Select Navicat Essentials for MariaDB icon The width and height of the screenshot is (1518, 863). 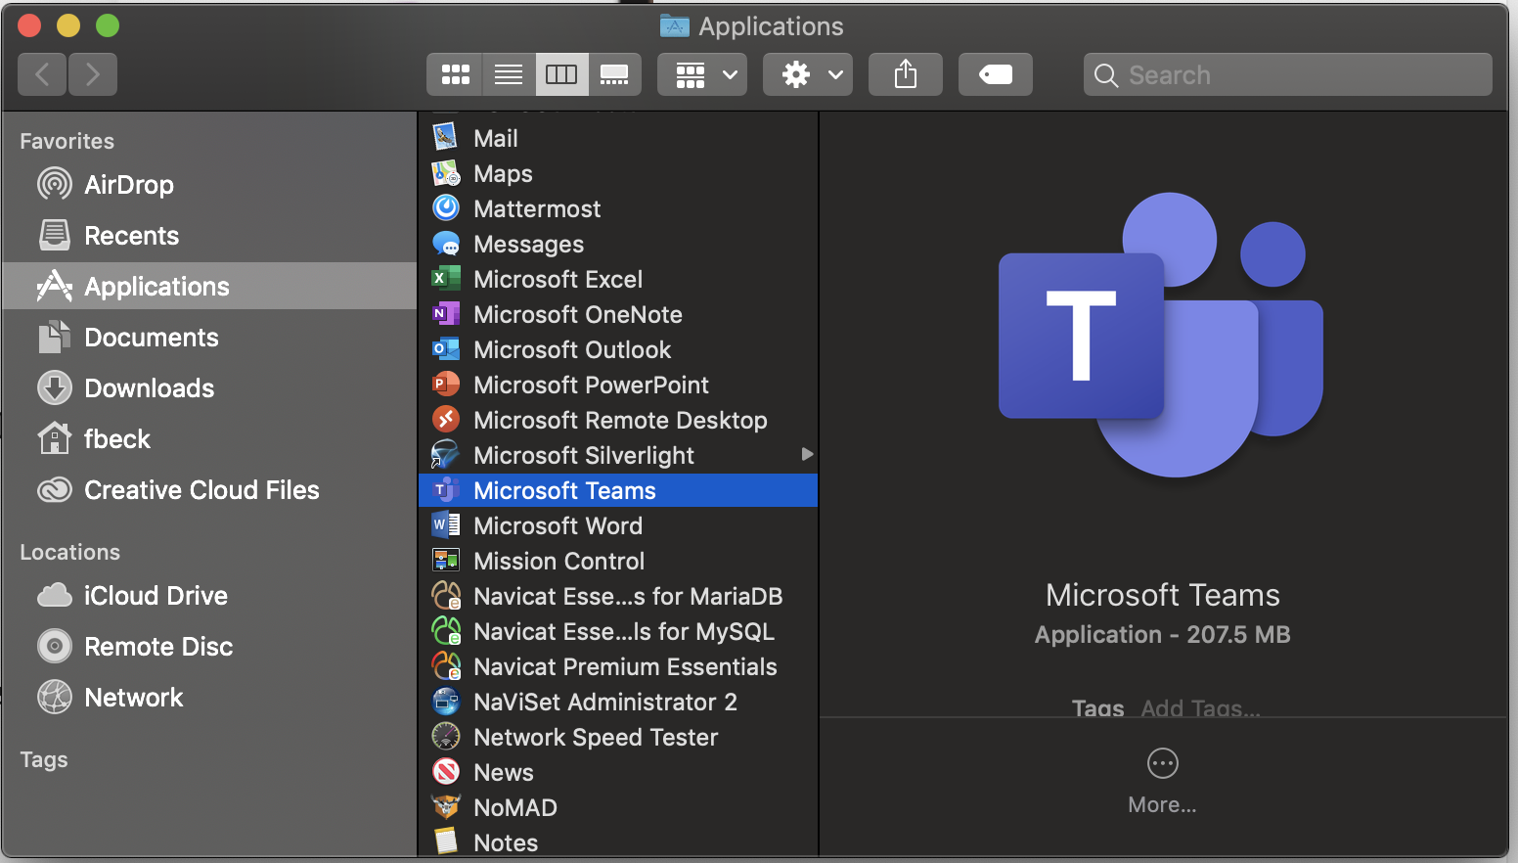tap(446, 595)
